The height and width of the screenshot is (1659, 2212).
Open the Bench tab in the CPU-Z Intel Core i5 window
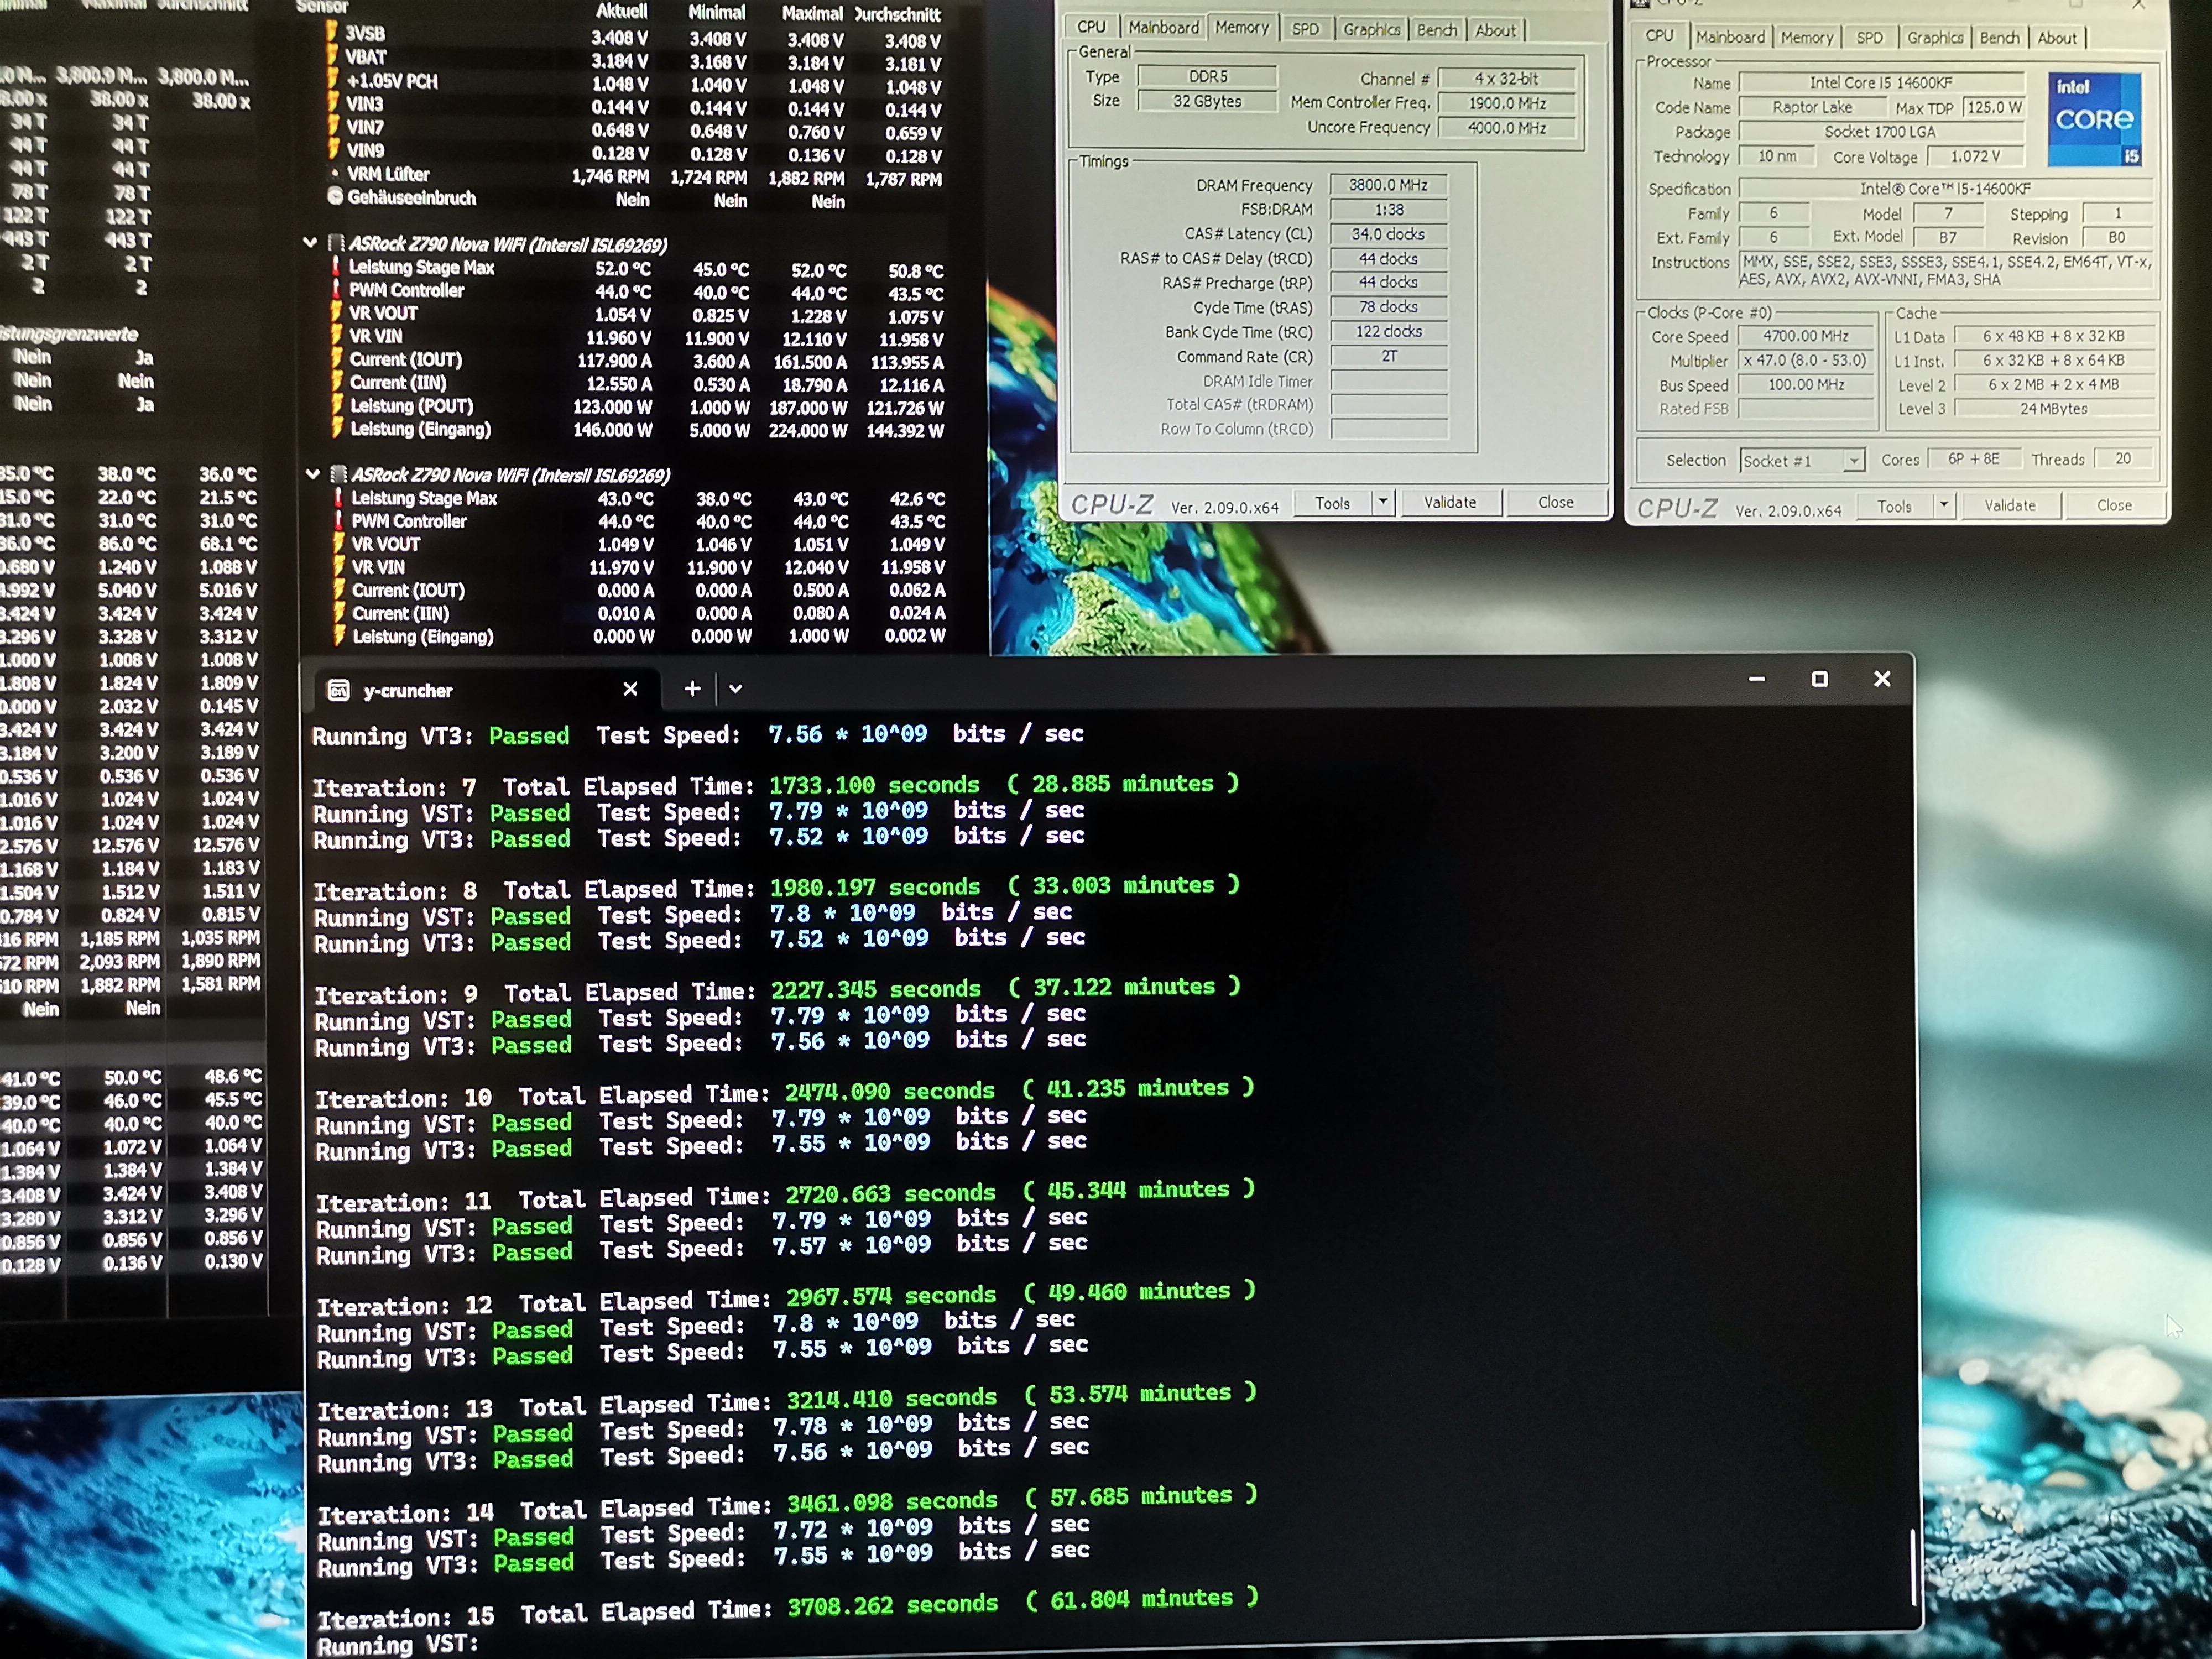point(1999,38)
